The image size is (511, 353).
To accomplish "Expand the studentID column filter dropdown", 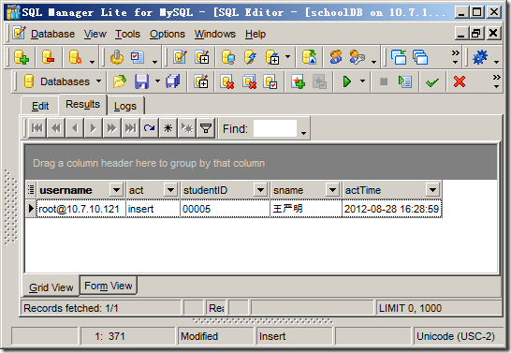I will click(x=260, y=190).
